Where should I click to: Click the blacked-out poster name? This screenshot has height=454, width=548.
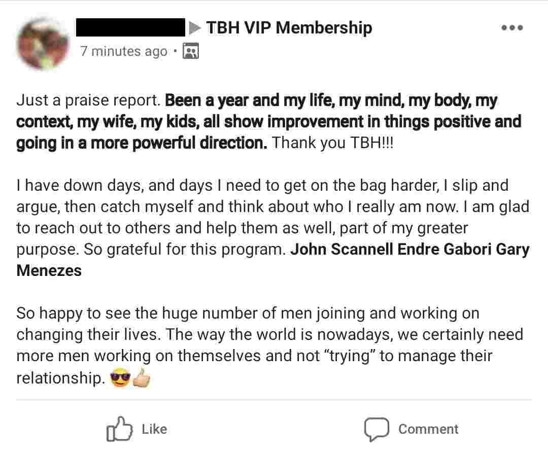130,27
